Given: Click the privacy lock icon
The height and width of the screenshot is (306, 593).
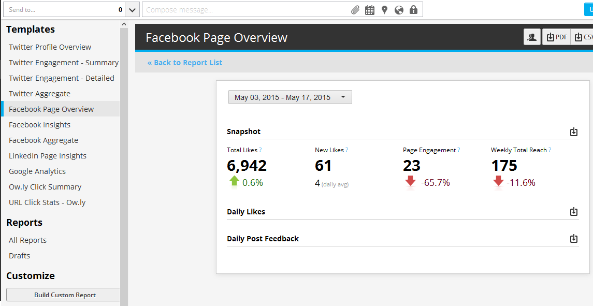Looking at the screenshot, I should coord(413,10).
